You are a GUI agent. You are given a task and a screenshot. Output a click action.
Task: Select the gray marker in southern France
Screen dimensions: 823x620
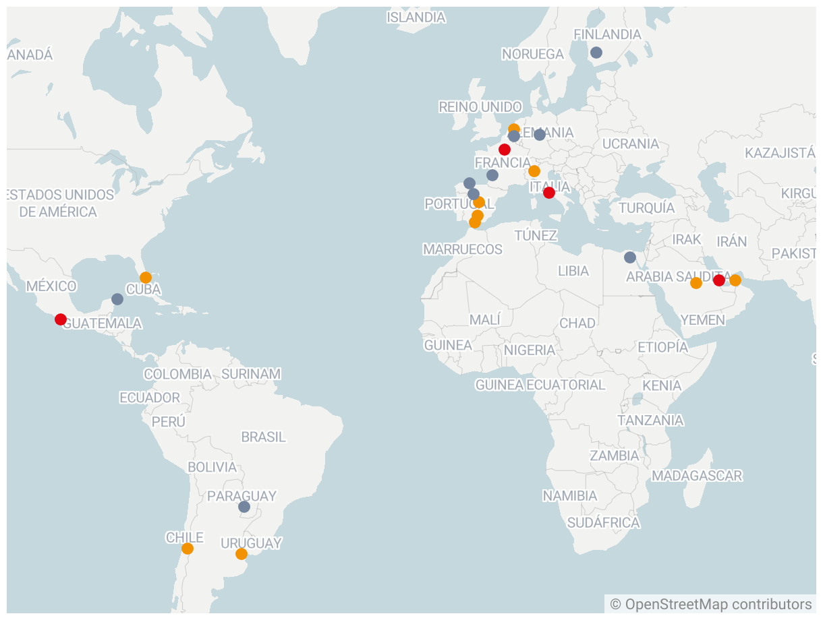(x=492, y=175)
